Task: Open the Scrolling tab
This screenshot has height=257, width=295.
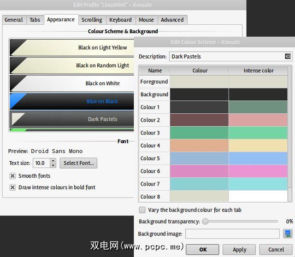Action: tap(92, 20)
